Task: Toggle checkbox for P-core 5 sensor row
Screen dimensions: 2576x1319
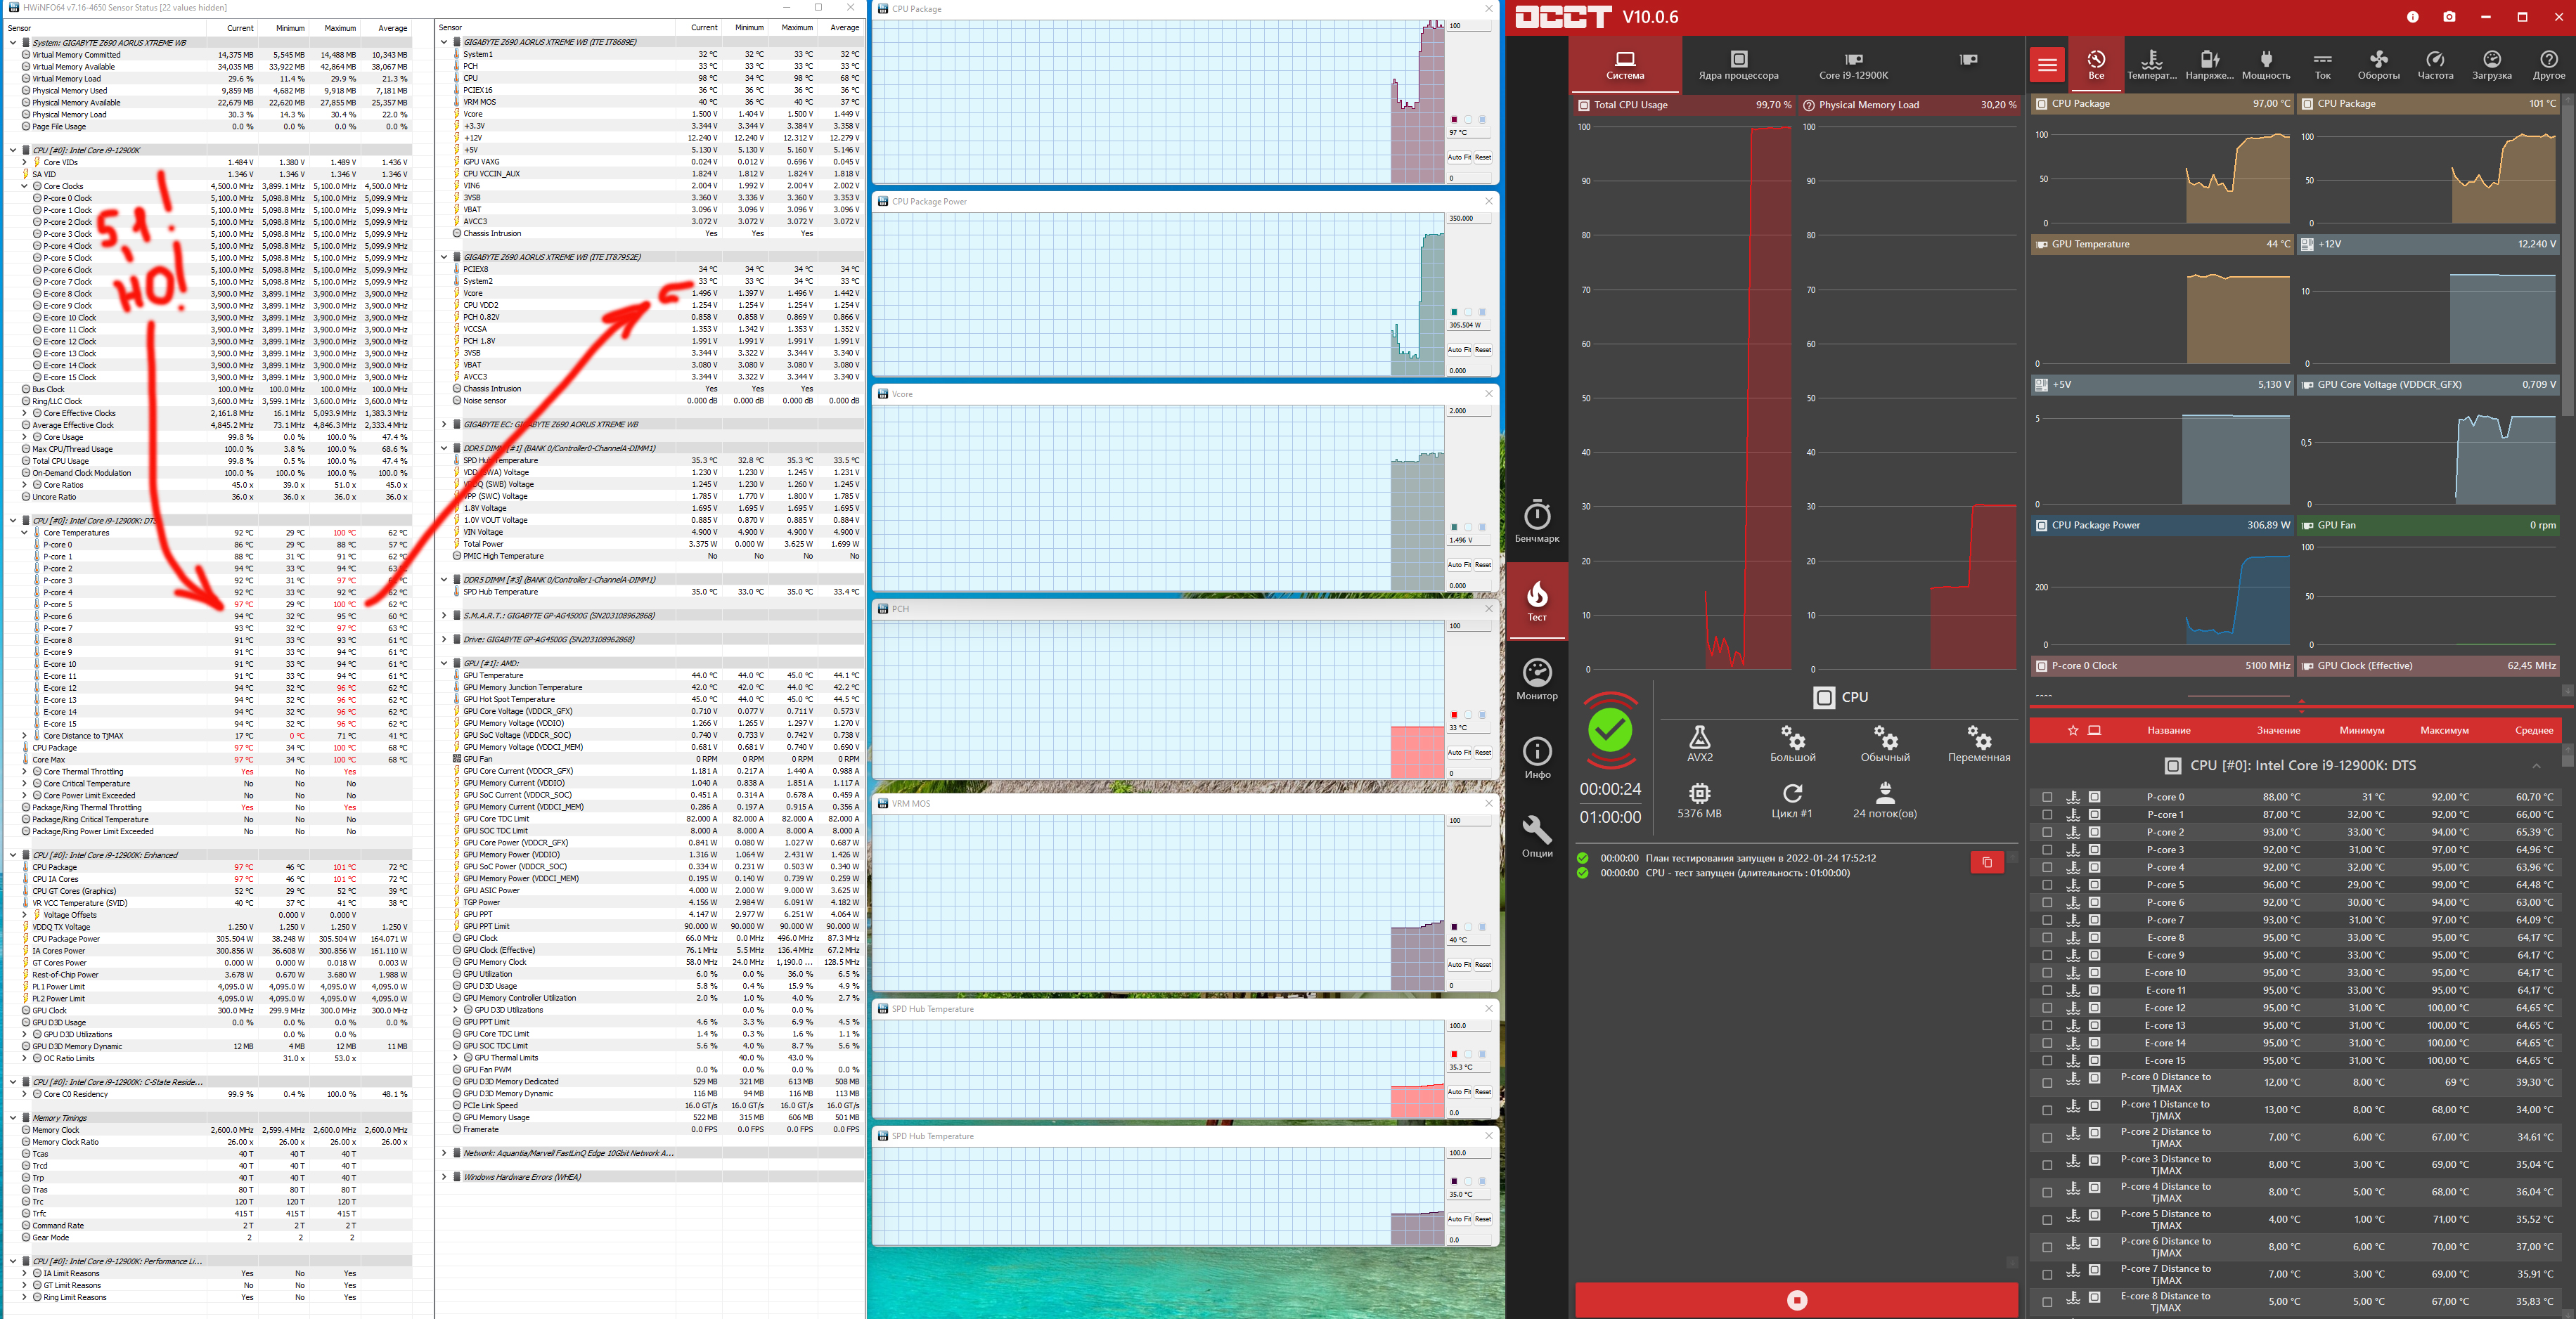Action: click(x=2047, y=885)
